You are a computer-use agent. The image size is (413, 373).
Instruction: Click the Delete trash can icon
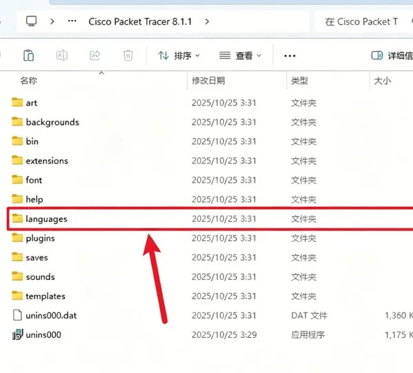click(128, 55)
